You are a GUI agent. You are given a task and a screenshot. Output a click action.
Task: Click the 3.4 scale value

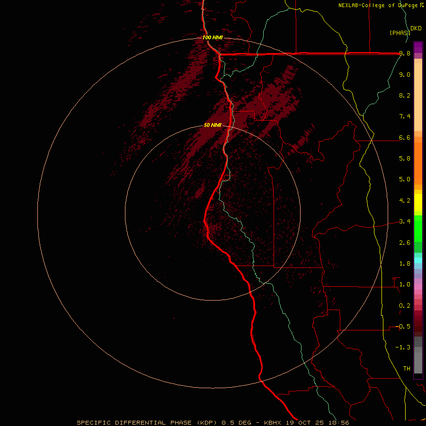tap(405, 222)
